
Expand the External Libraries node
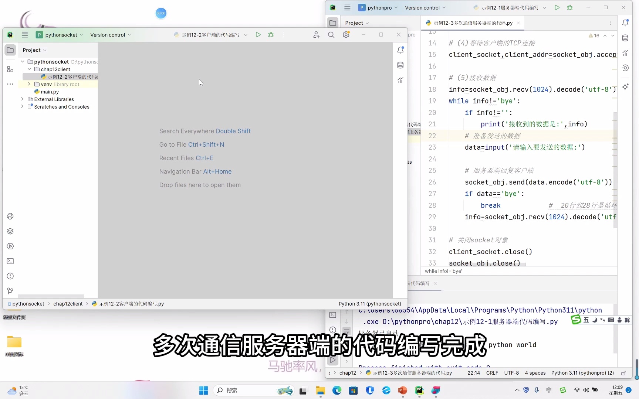coord(23,99)
